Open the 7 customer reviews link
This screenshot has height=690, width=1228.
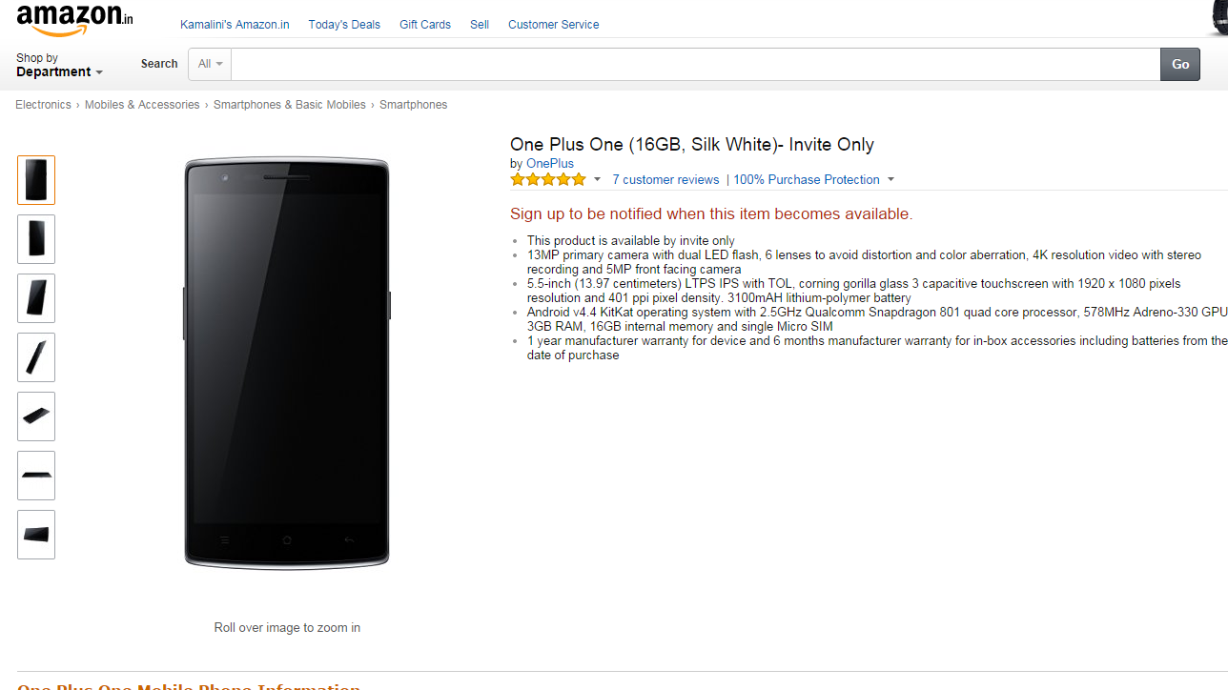pos(665,179)
